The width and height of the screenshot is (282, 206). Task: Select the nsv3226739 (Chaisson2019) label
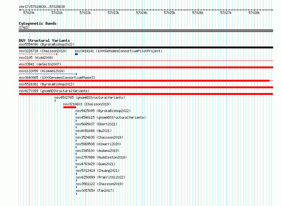43,51
